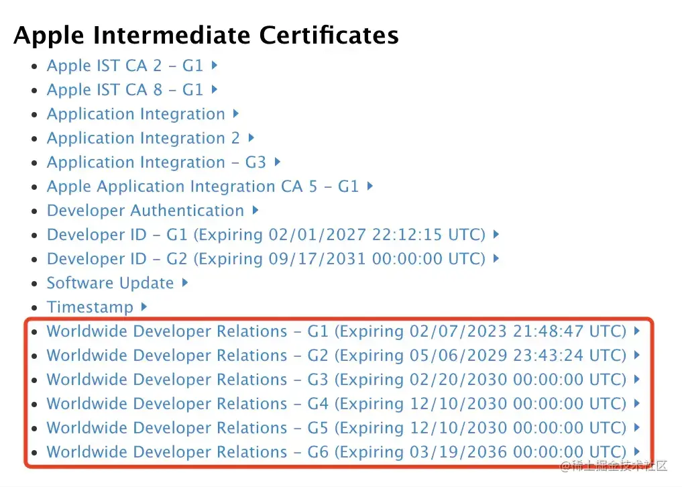
Task: Open Worldwide Developer Relations – G1 link
Action: click(x=336, y=331)
